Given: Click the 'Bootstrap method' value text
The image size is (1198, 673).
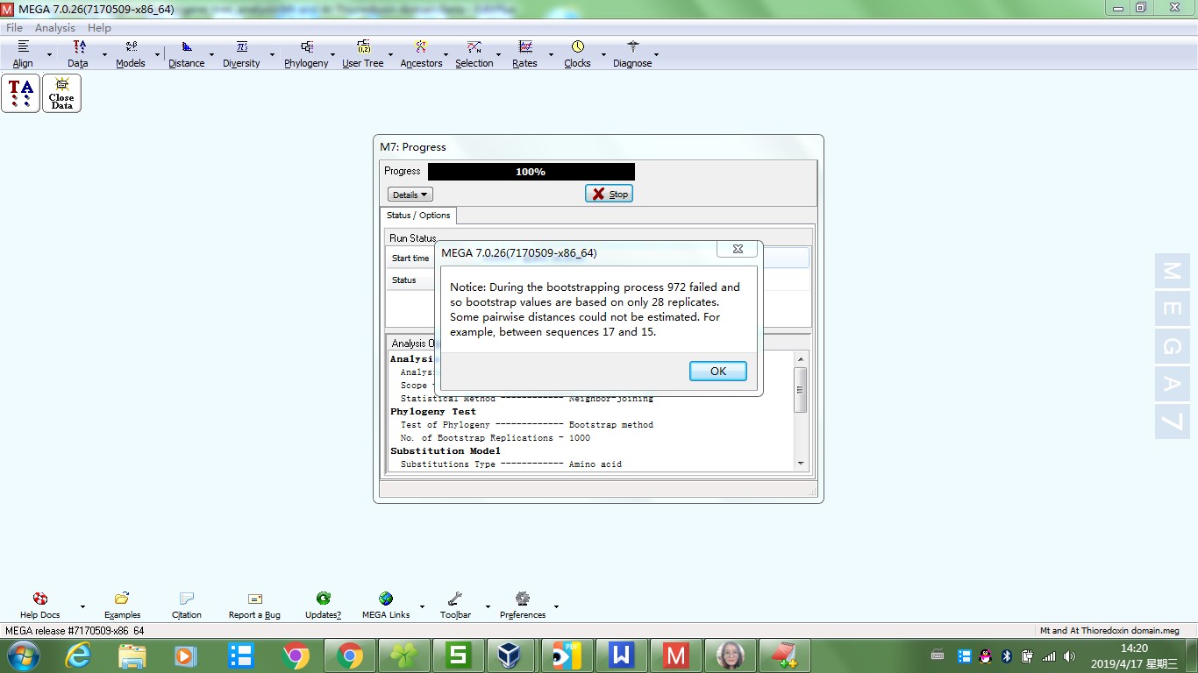Looking at the screenshot, I should [611, 425].
